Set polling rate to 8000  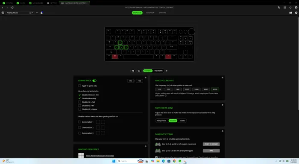215,89
